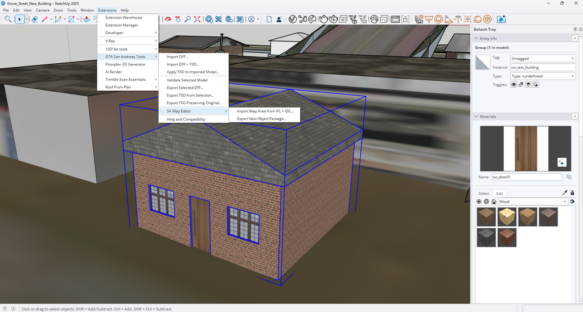Click the user account profile icon

coord(251,19)
